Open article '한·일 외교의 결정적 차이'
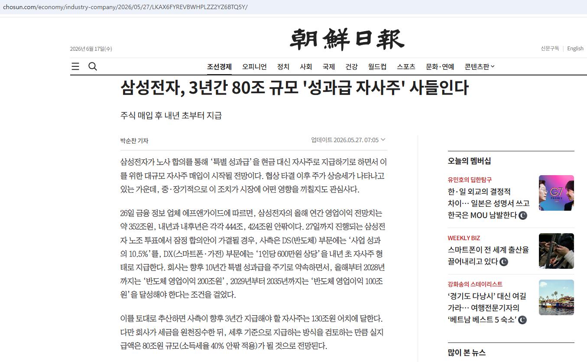 tap(489, 203)
